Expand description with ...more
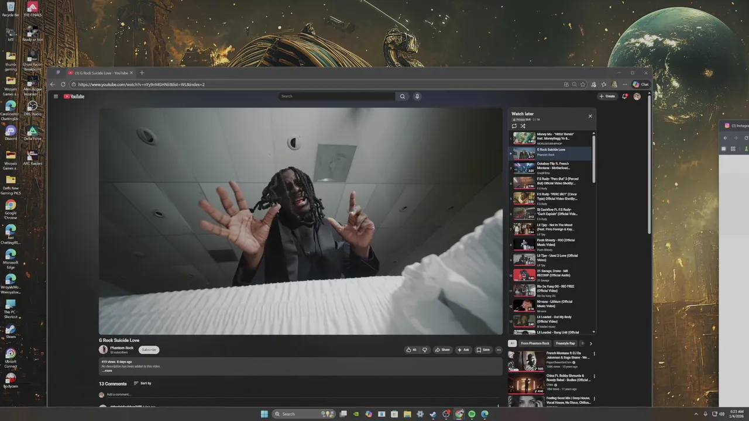This screenshot has height=421, width=749. (107, 371)
